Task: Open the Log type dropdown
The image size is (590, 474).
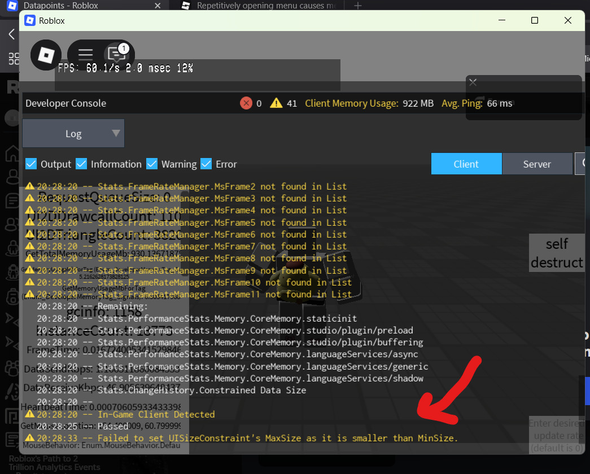Action: coord(73,133)
